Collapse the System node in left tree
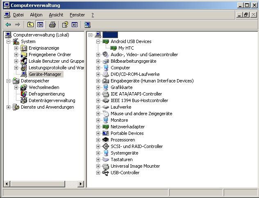 (8, 41)
